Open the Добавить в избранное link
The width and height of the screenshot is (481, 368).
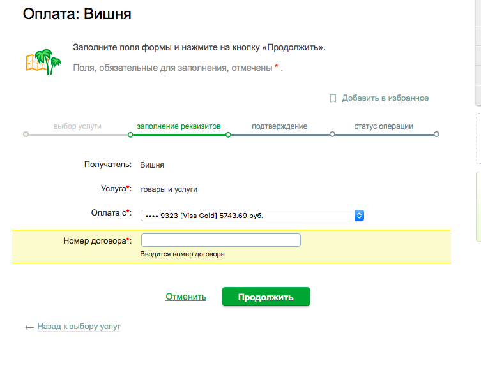(x=385, y=98)
